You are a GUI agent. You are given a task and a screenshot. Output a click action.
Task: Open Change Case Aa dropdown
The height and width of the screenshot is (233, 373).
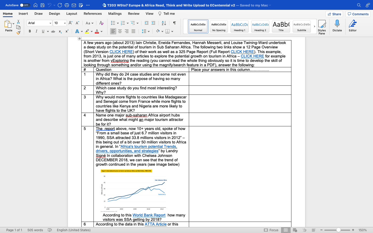90,23
